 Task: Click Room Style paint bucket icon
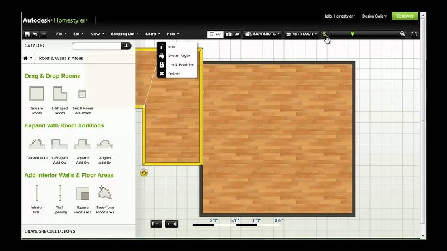[x=162, y=55]
